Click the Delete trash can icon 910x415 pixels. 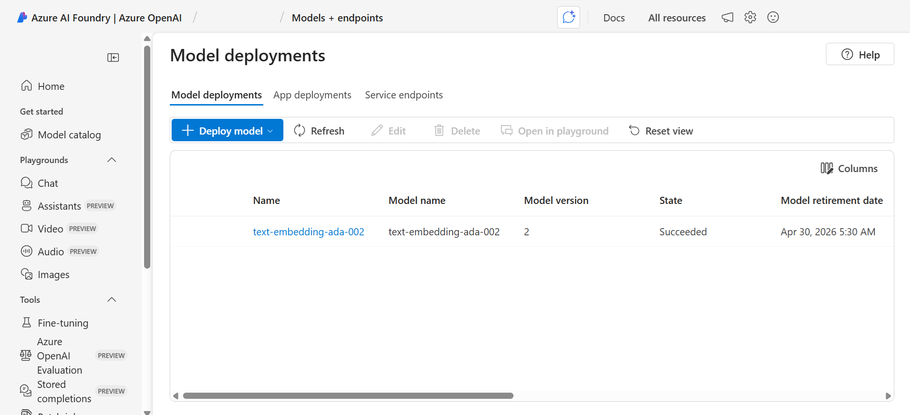tap(439, 130)
